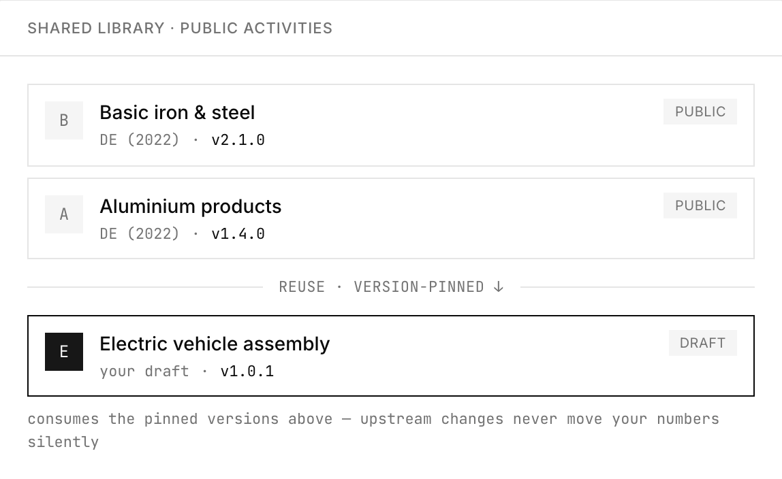
Task: Select version v1.4.0 of Aluminium products
Action: 238,233
